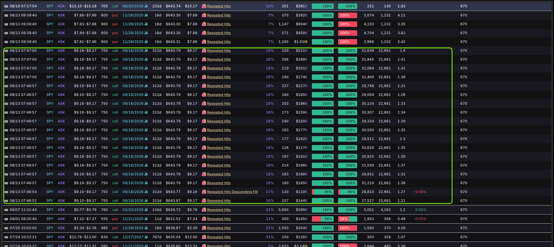Click the $15.10-$15.18 price range
Viewport: 554px width, 247px height.
[83, 6]
